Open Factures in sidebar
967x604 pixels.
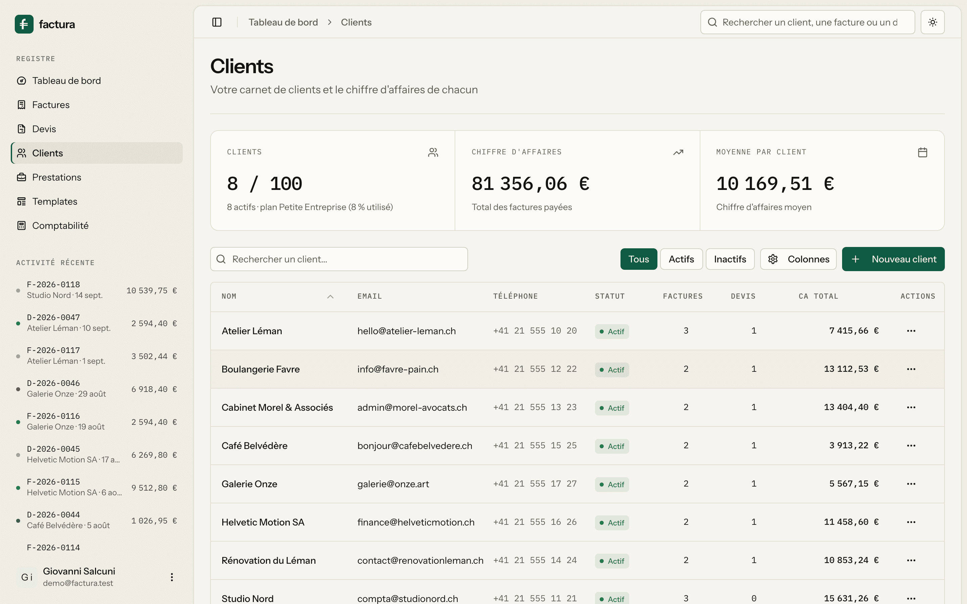coord(97,105)
